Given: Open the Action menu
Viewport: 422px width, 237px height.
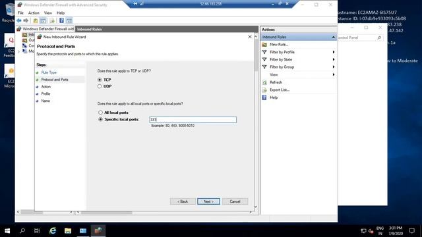Looking at the screenshot, I should tap(34, 13).
